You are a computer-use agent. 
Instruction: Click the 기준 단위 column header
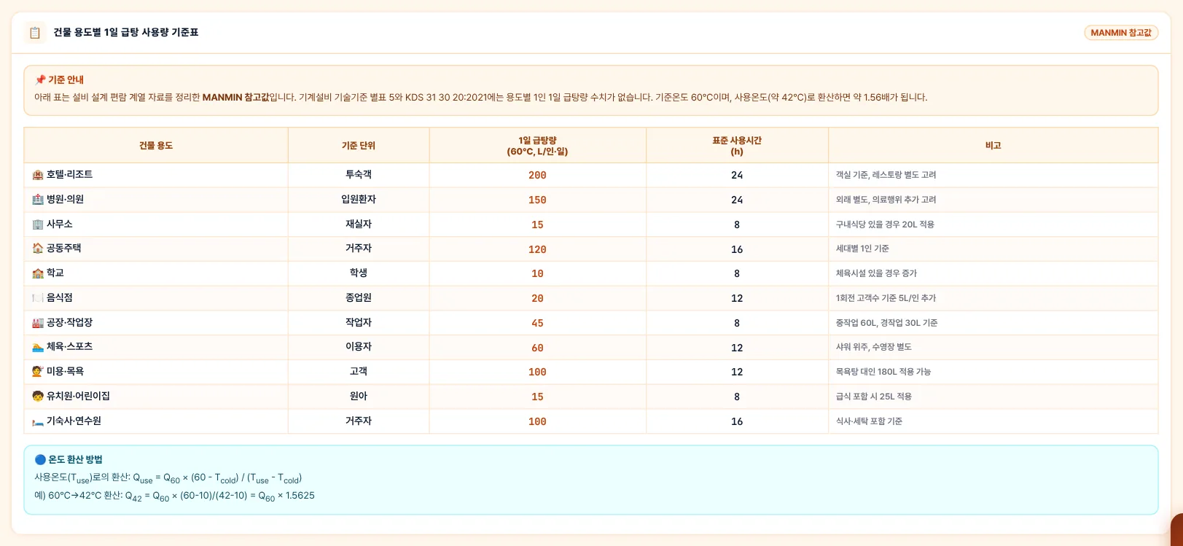[359, 146]
